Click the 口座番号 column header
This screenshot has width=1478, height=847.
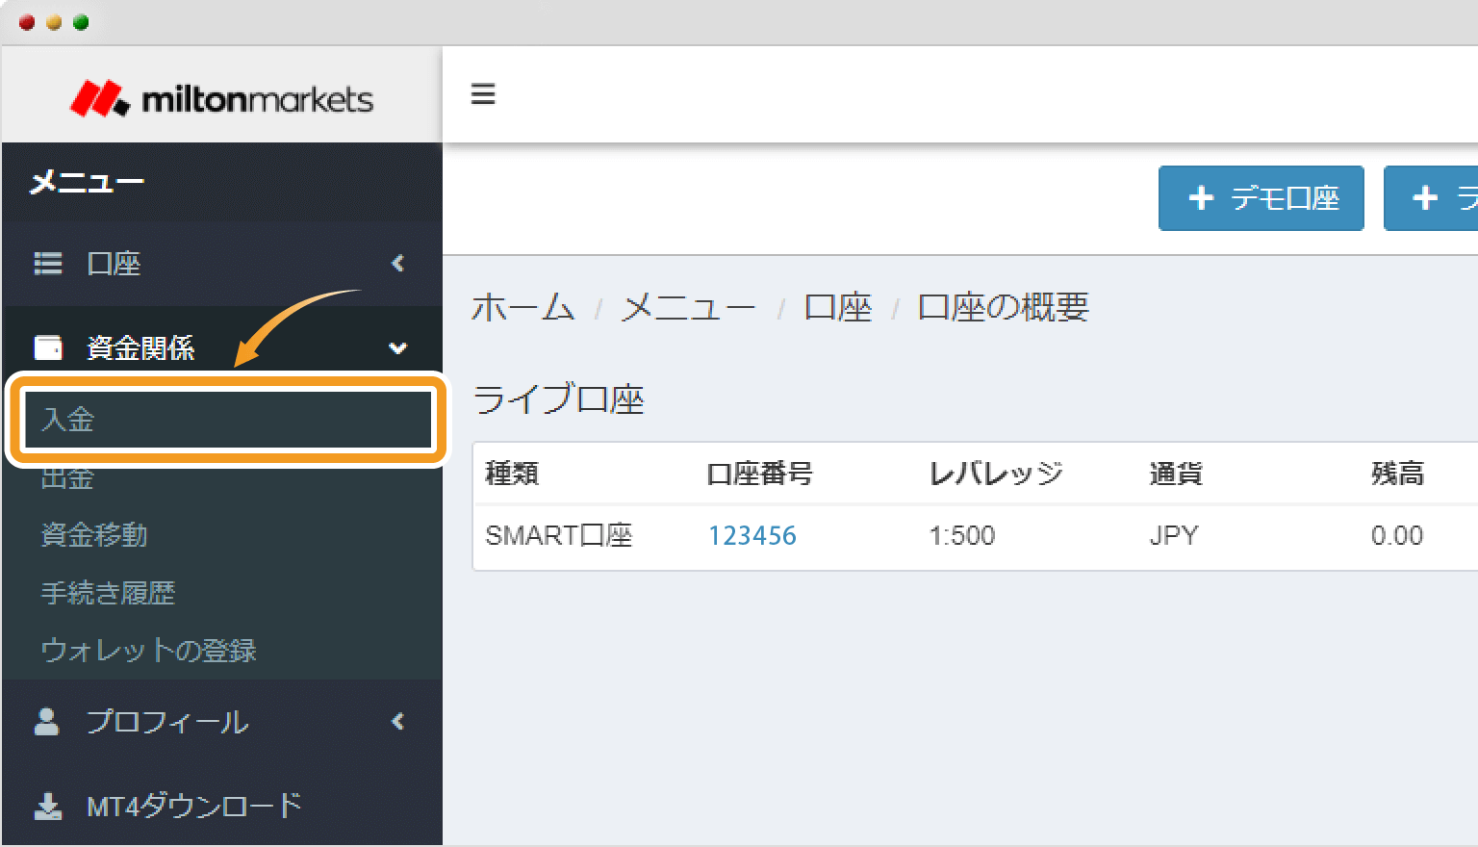coord(759,474)
